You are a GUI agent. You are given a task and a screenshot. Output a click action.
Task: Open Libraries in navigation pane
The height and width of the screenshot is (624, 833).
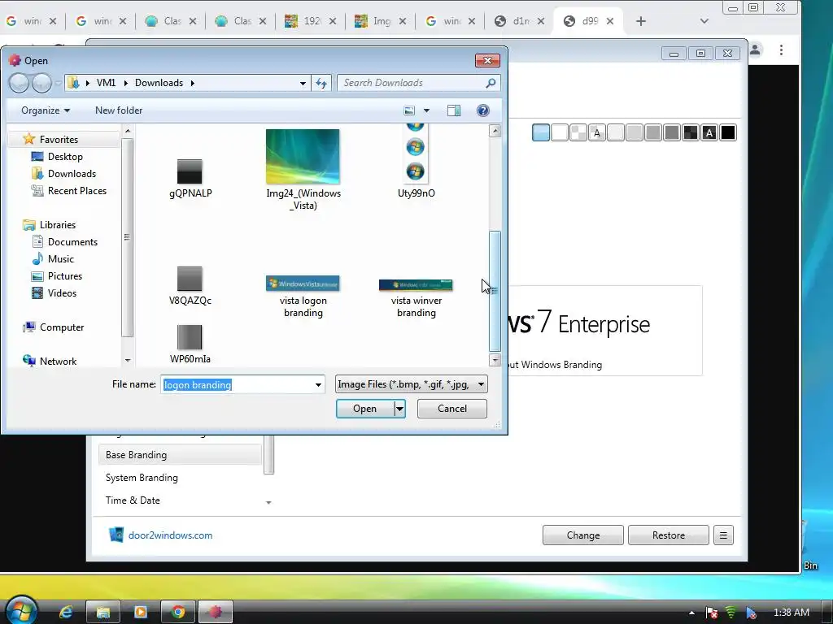click(58, 225)
